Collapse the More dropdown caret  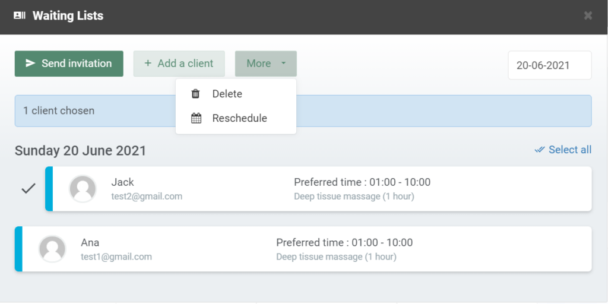tap(283, 63)
